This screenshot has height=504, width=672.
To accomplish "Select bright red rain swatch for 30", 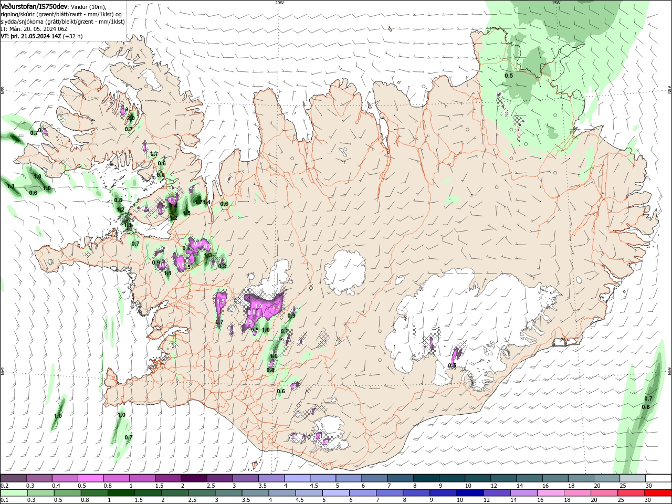I will point(658,493).
